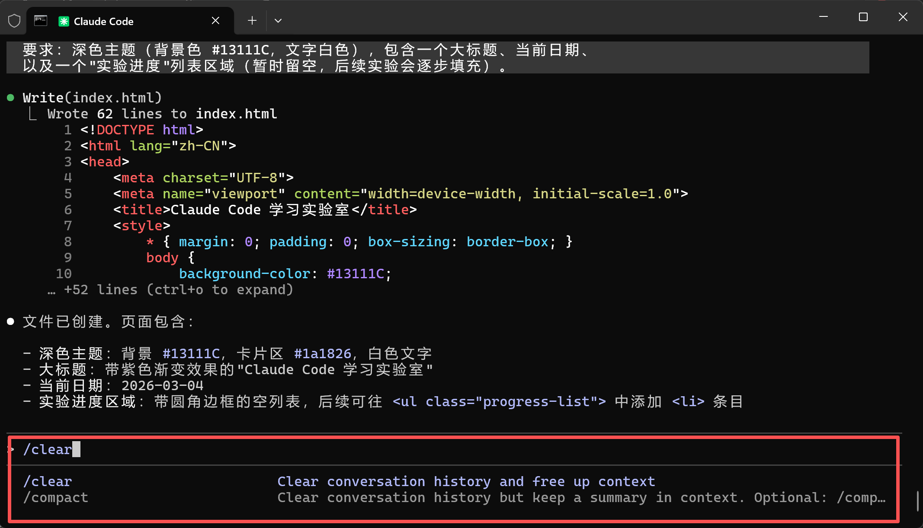The height and width of the screenshot is (528, 923).
Task: Click the meta name="viewport" line
Action: (401, 194)
